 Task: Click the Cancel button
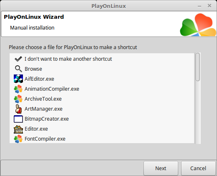click(x=198, y=168)
